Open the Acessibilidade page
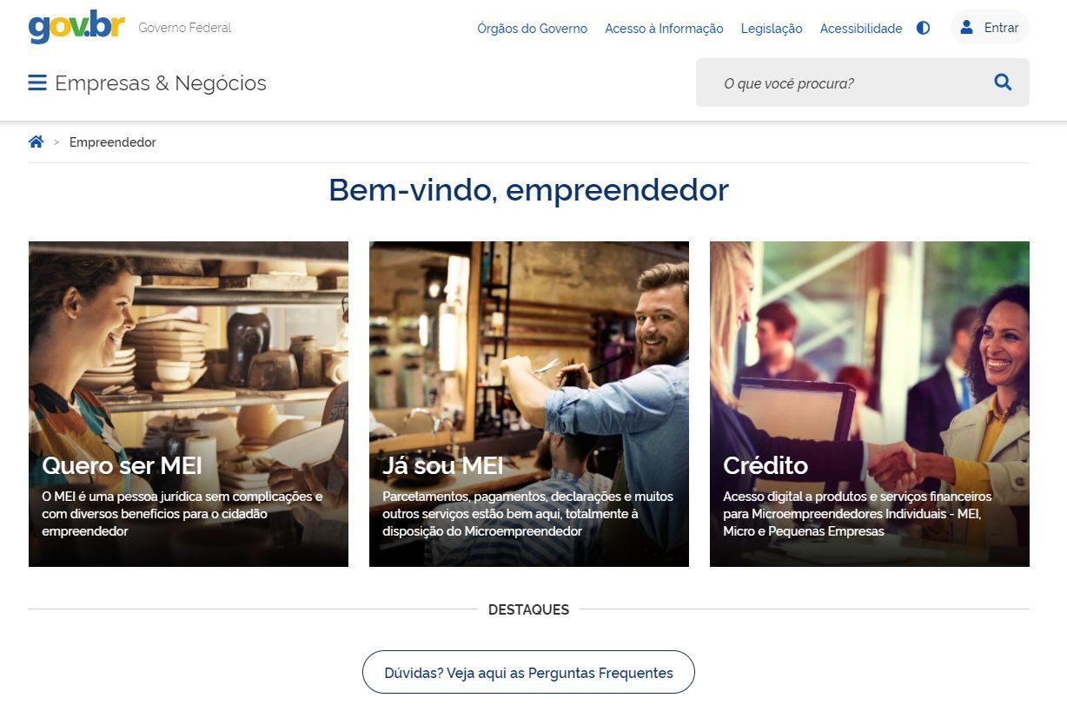 point(861,29)
